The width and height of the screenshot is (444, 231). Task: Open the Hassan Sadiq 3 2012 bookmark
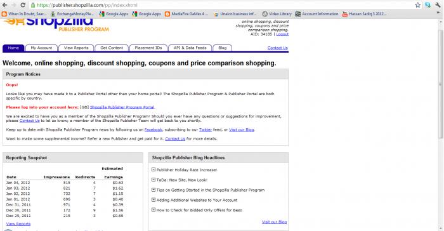pos(365,13)
